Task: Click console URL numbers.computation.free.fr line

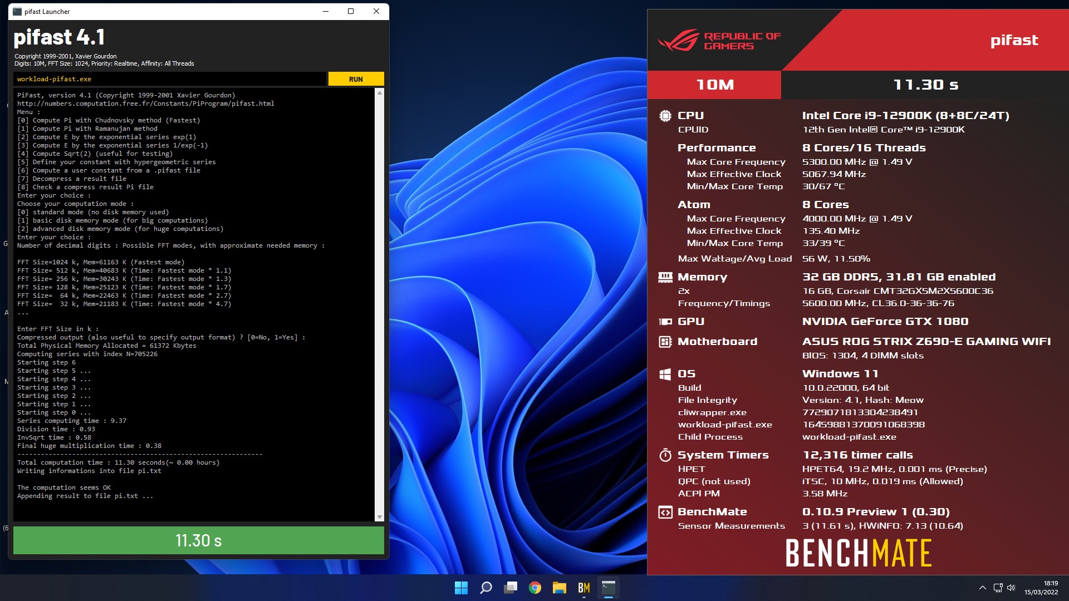Action: coord(145,104)
